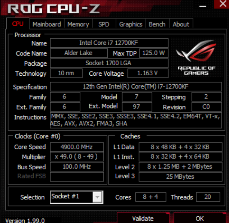Click the Level 3 cache field
Screen dimensions: 229x223
[180, 177]
